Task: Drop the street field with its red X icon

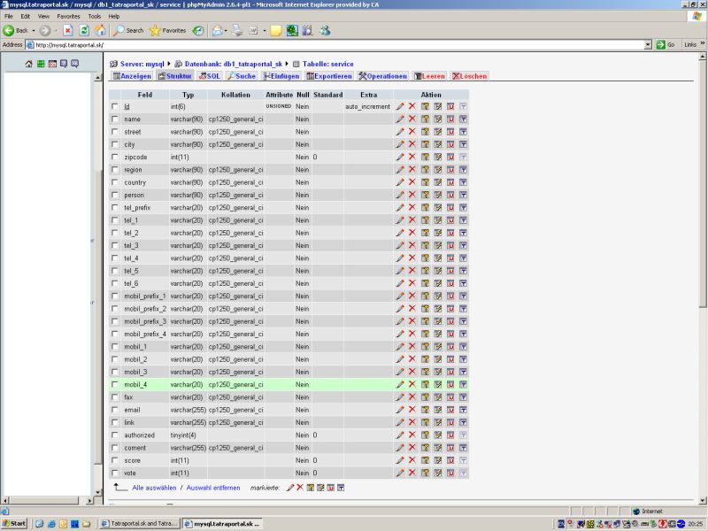Action: click(x=412, y=131)
